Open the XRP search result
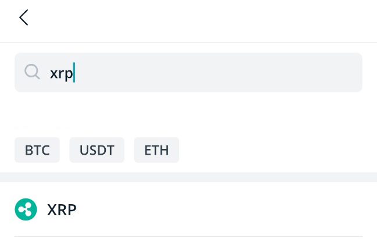Image resolution: width=377 pixels, height=242 pixels. pos(188,209)
